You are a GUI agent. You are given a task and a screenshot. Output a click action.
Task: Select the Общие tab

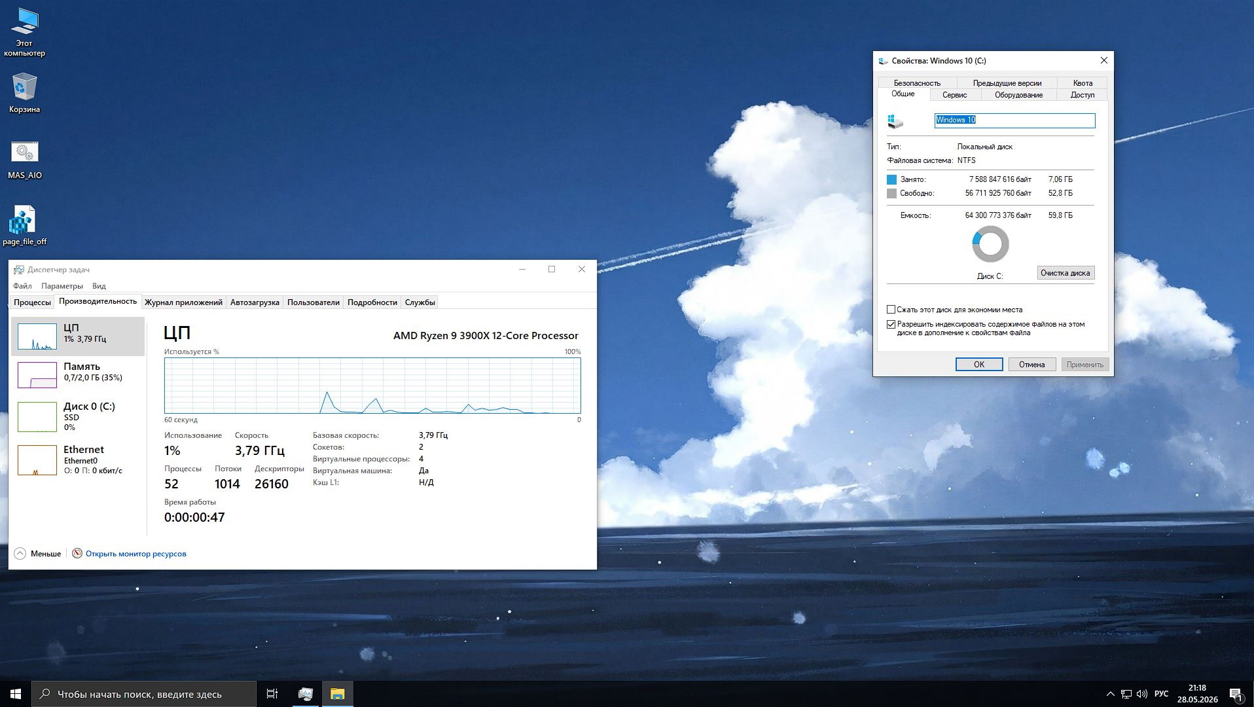click(903, 94)
